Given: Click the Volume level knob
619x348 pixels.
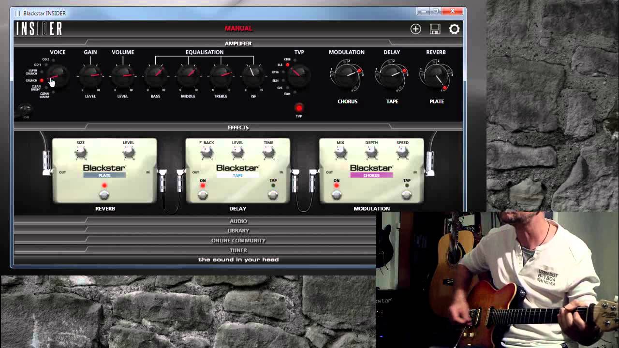Looking at the screenshot, I should [x=123, y=76].
